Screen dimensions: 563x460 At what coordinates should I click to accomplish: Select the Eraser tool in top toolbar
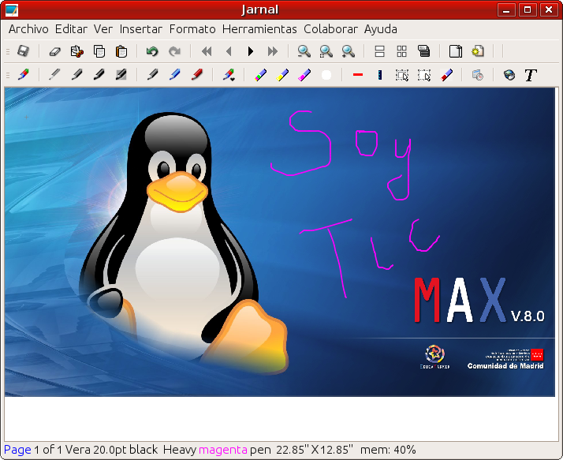point(54,51)
